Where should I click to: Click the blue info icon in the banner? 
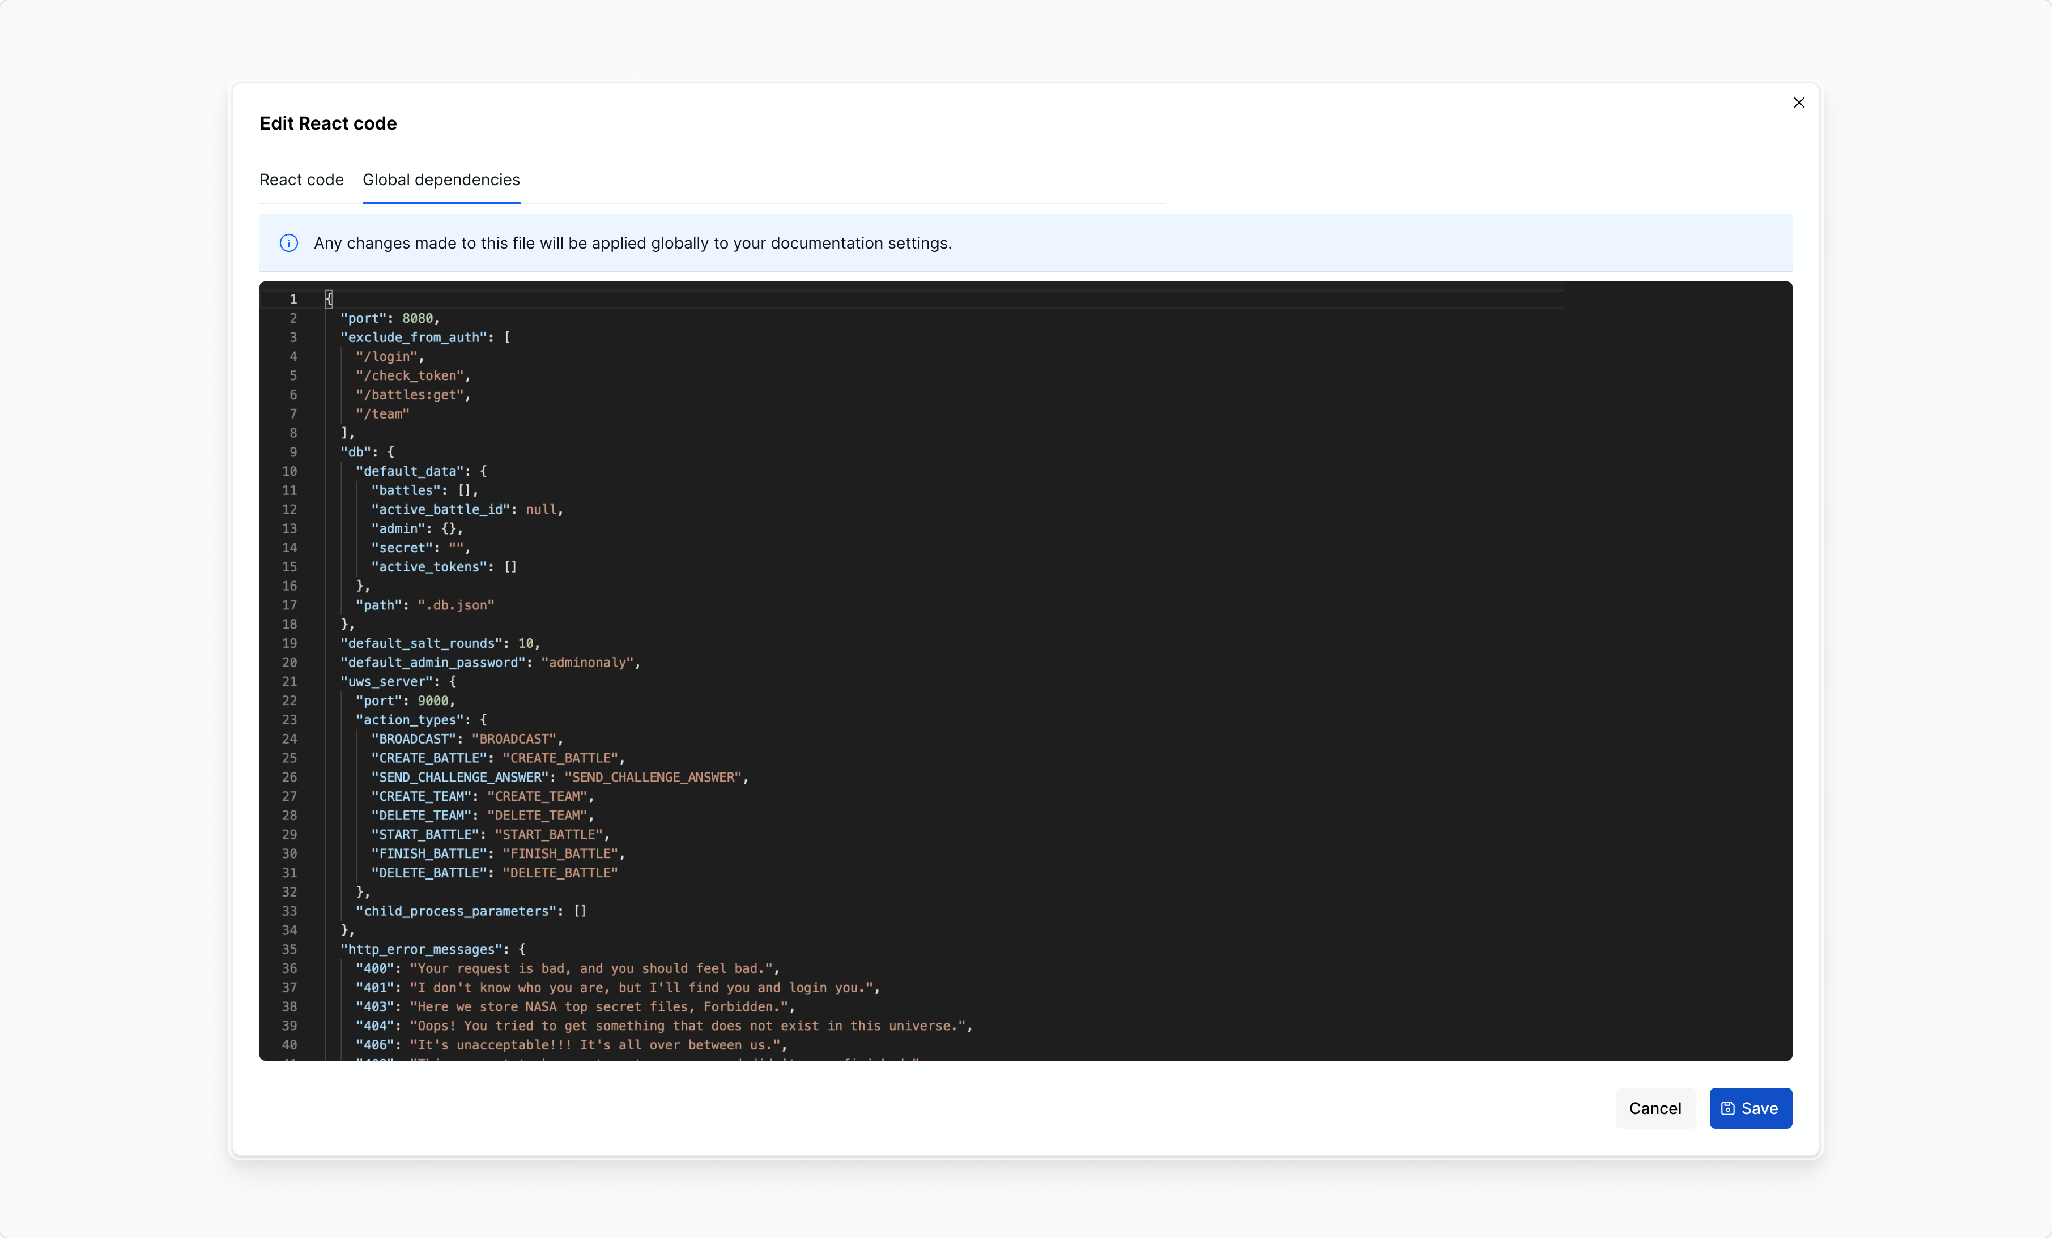pos(288,243)
